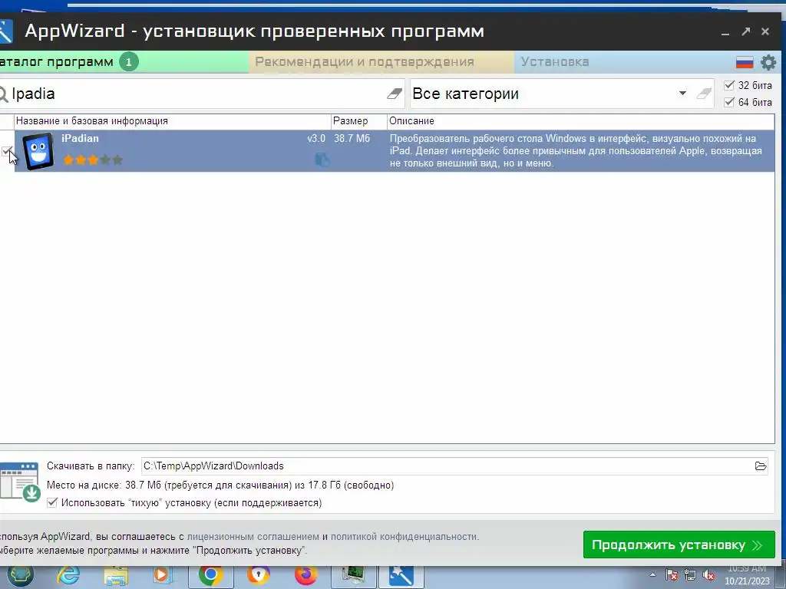The image size is (786, 589).
Task: Click the AppWizard taskbar icon
Action: point(401,576)
